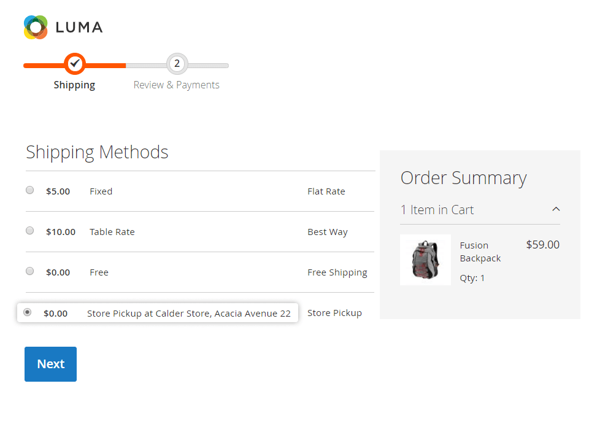Open the Shipping step label
Screen dimensions: 589x432
[74, 85]
